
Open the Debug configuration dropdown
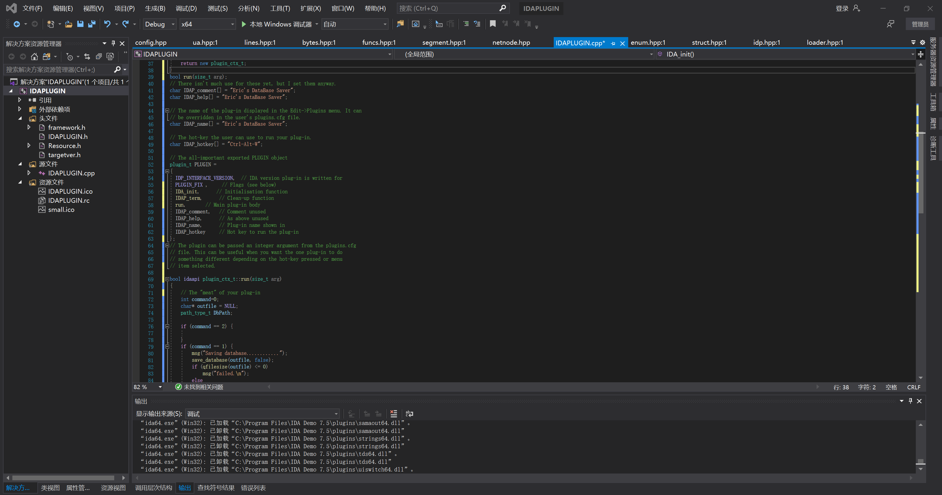click(x=173, y=24)
